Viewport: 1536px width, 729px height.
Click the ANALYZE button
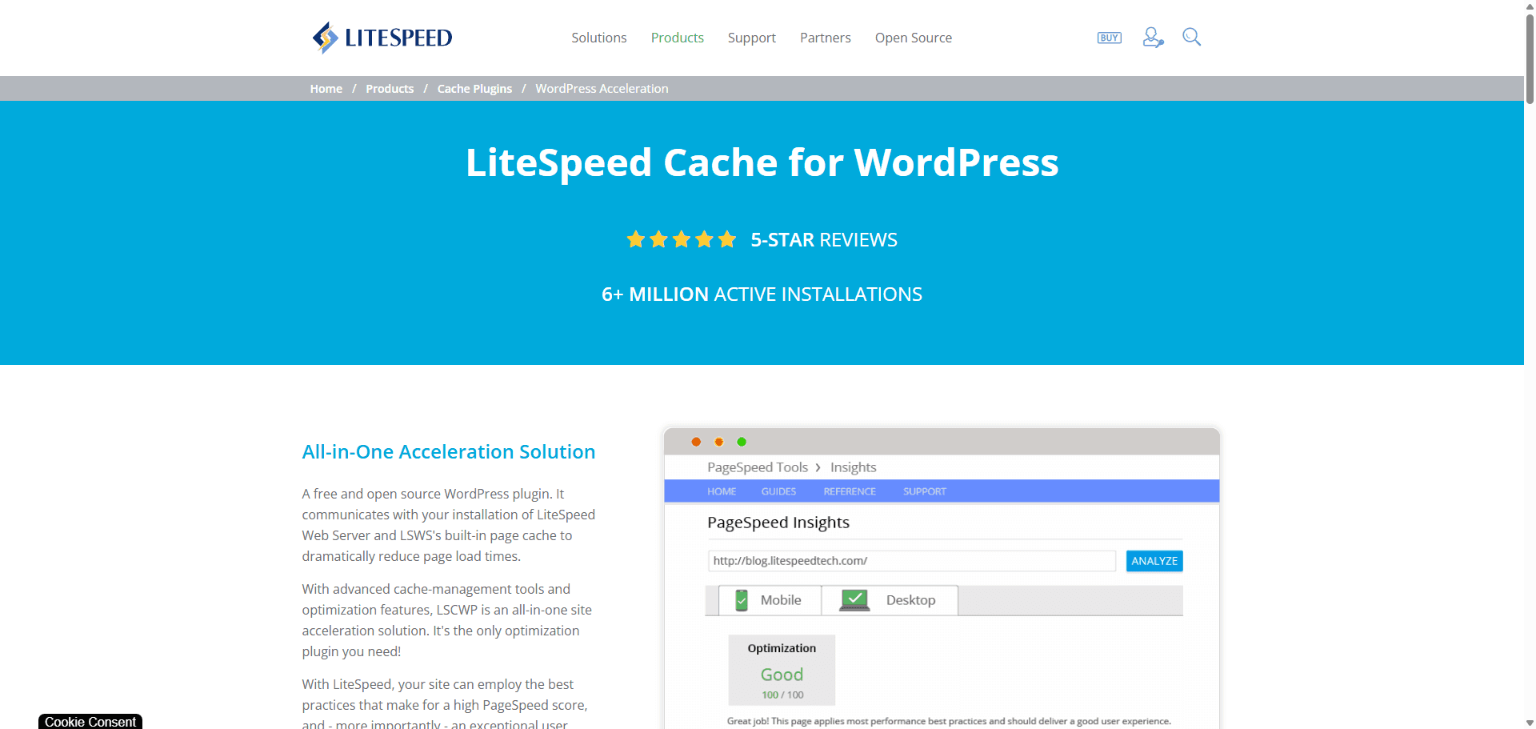(x=1154, y=560)
